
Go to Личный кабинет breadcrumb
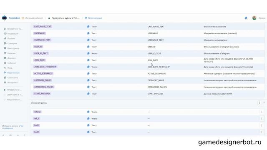(x=34, y=18)
